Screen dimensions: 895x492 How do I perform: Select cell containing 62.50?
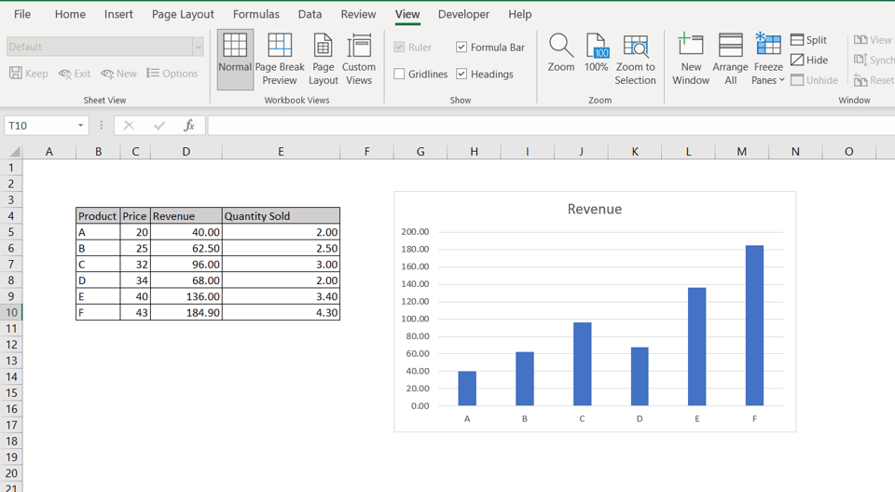(186, 248)
